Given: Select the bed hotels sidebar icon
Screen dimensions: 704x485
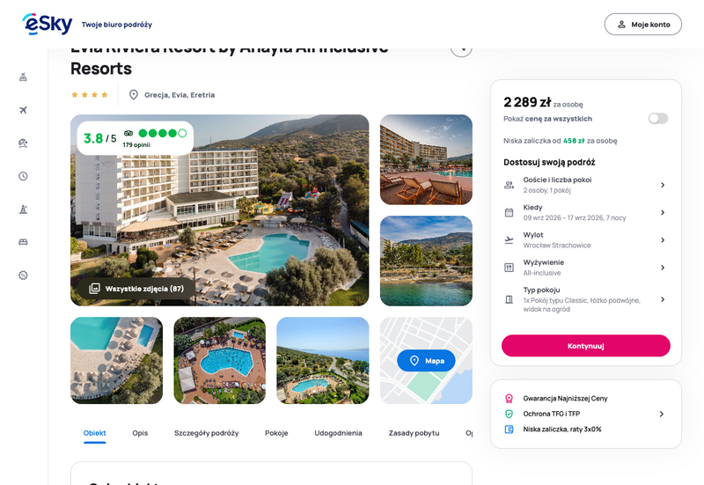Looking at the screenshot, I should 24,242.
